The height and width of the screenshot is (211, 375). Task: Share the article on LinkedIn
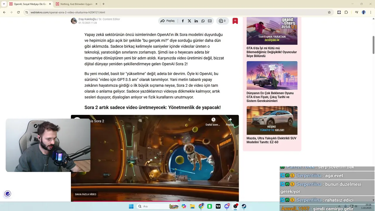(196, 21)
